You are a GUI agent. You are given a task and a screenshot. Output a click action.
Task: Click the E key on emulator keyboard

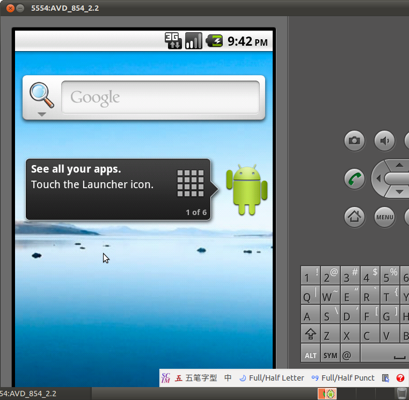(350, 295)
